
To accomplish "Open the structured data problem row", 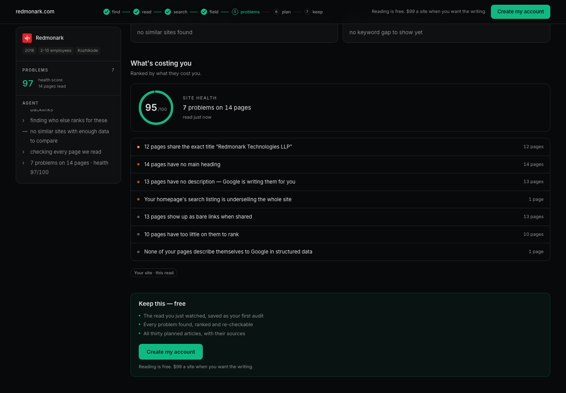I will pyautogui.click(x=340, y=252).
